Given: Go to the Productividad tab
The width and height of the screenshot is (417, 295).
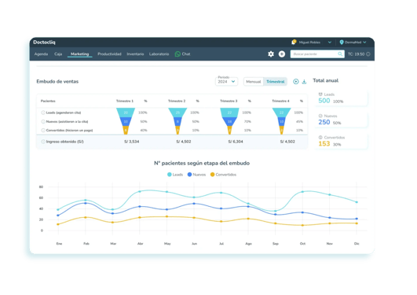Looking at the screenshot, I should (109, 54).
